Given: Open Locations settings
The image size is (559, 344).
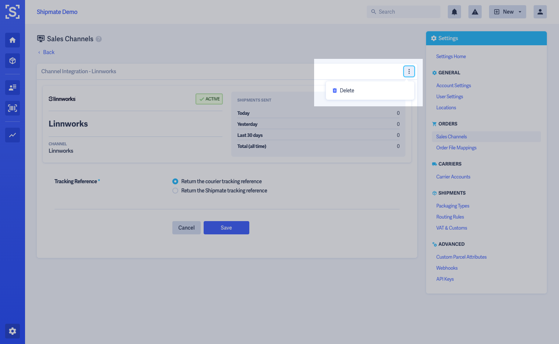Looking at the screenshot, I should coord(446,107).
